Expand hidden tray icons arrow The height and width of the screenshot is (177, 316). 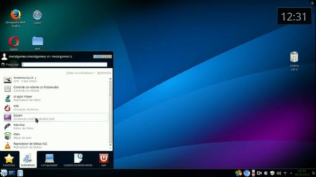click(291, 173)
